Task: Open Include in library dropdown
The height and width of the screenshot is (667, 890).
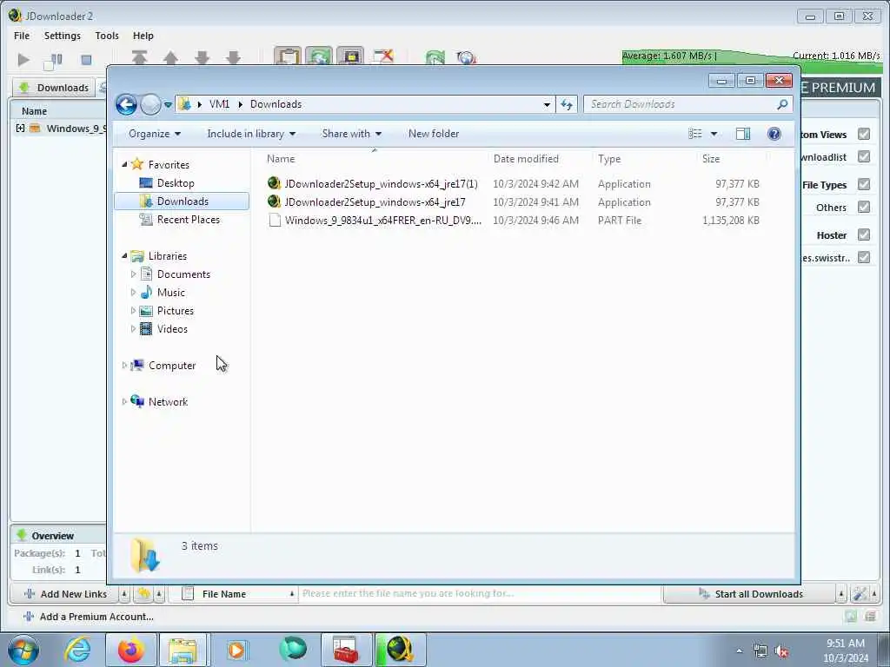Action: [x=251, y=134]
